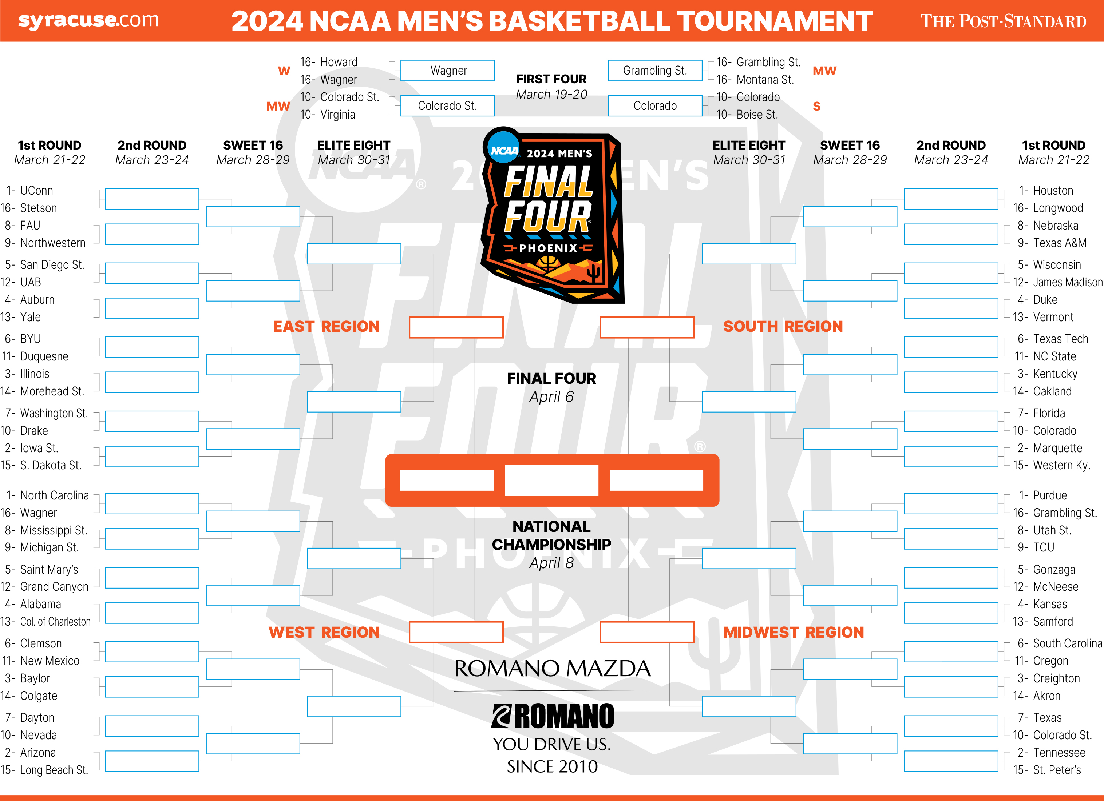The image size is (1104, 801).
Task: Select the national champion center box
Action: pos(551,480)
